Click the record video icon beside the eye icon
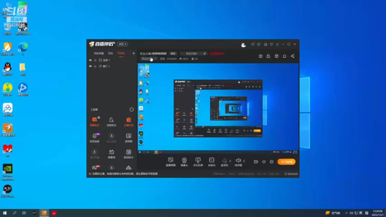Viewport: 386px width, 217px height. click(256, 162)
